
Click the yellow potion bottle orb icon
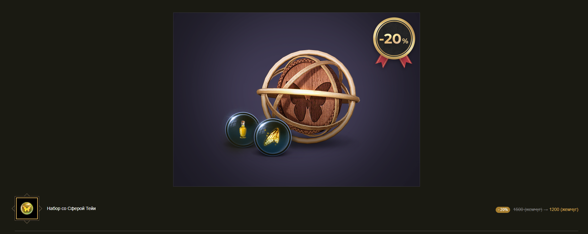coord(242,130)
